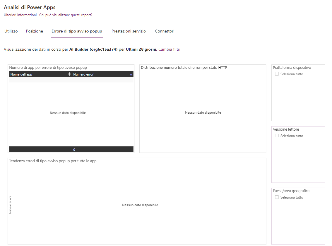Click Nessun dato disponibile in the trend chart

pyautogui.click(x=140, y=205)
